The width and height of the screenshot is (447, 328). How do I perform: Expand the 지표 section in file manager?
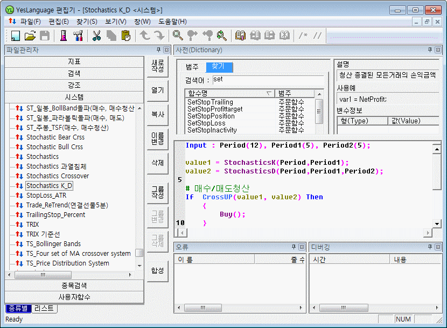(x=74, y=61)
